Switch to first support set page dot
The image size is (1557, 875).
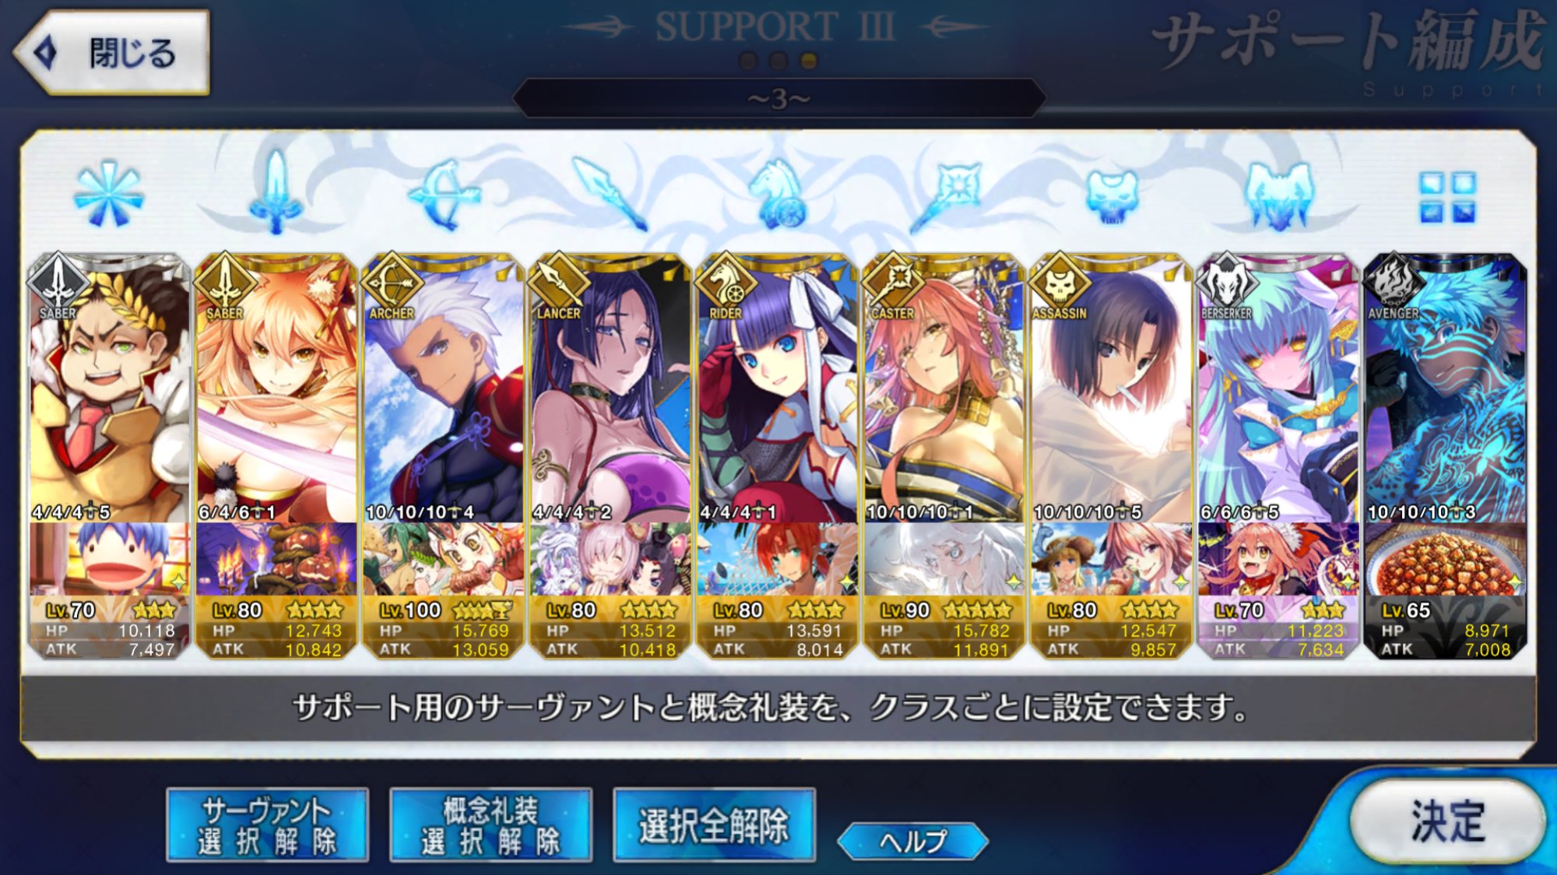[747, 60]
